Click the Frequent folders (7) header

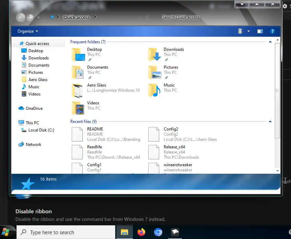coord(88,42)
